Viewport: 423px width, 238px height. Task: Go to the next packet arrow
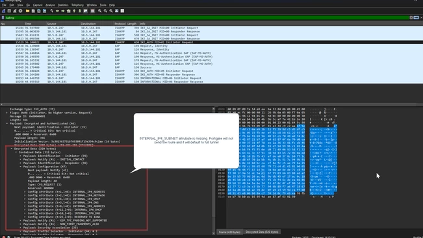click(63, 11)
